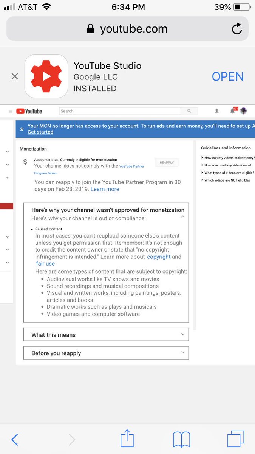
Task: Tap the youtube.com address bar
Action: tap(127, 29)
